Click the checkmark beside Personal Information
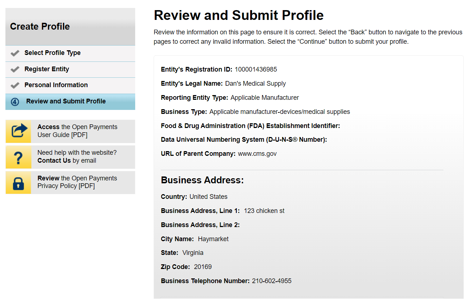Image resolution: width=471 pixels, height=299 pixels. click(x=15, y=85)
